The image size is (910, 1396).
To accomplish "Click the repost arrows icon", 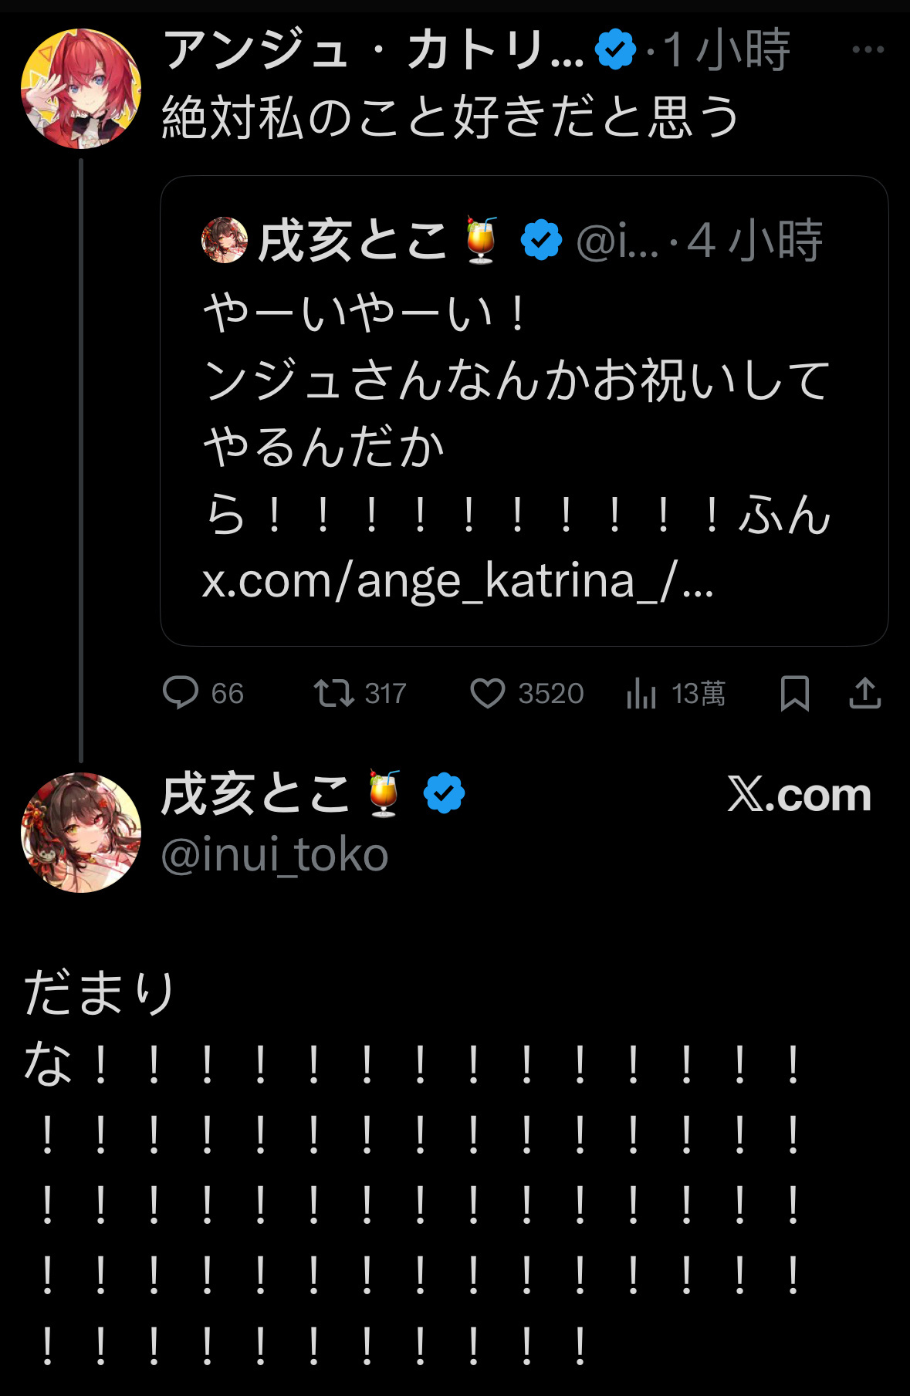I will (x=333, y=693).
